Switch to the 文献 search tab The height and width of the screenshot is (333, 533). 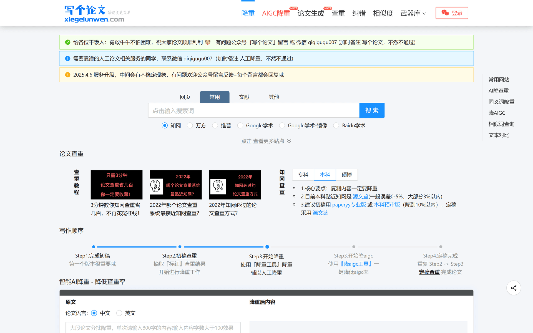pyautogui.click(x=244, y=97)
